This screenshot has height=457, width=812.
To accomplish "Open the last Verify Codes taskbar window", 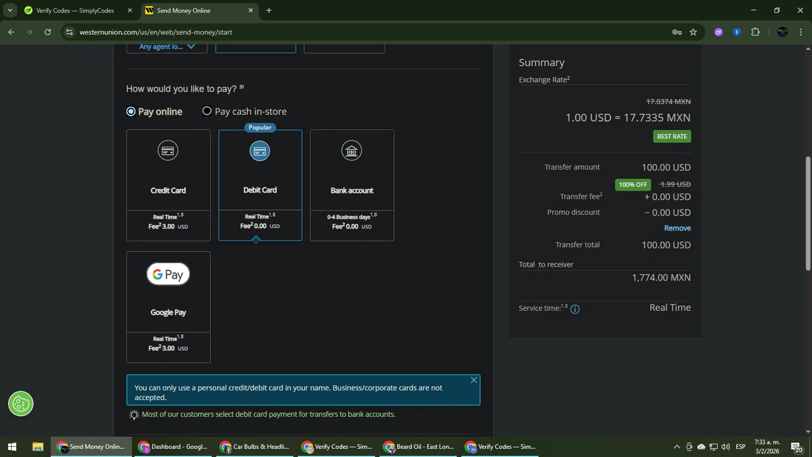I will 500,447.
